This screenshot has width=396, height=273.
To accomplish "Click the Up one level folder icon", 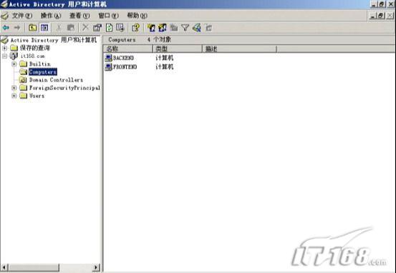I will 32,27.
